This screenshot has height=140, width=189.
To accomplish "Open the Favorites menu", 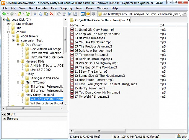I will tap(42, 8).
